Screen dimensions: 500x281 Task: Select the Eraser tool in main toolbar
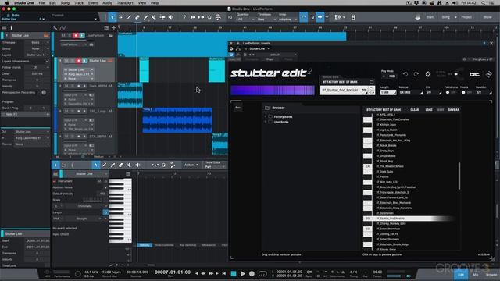137,17
